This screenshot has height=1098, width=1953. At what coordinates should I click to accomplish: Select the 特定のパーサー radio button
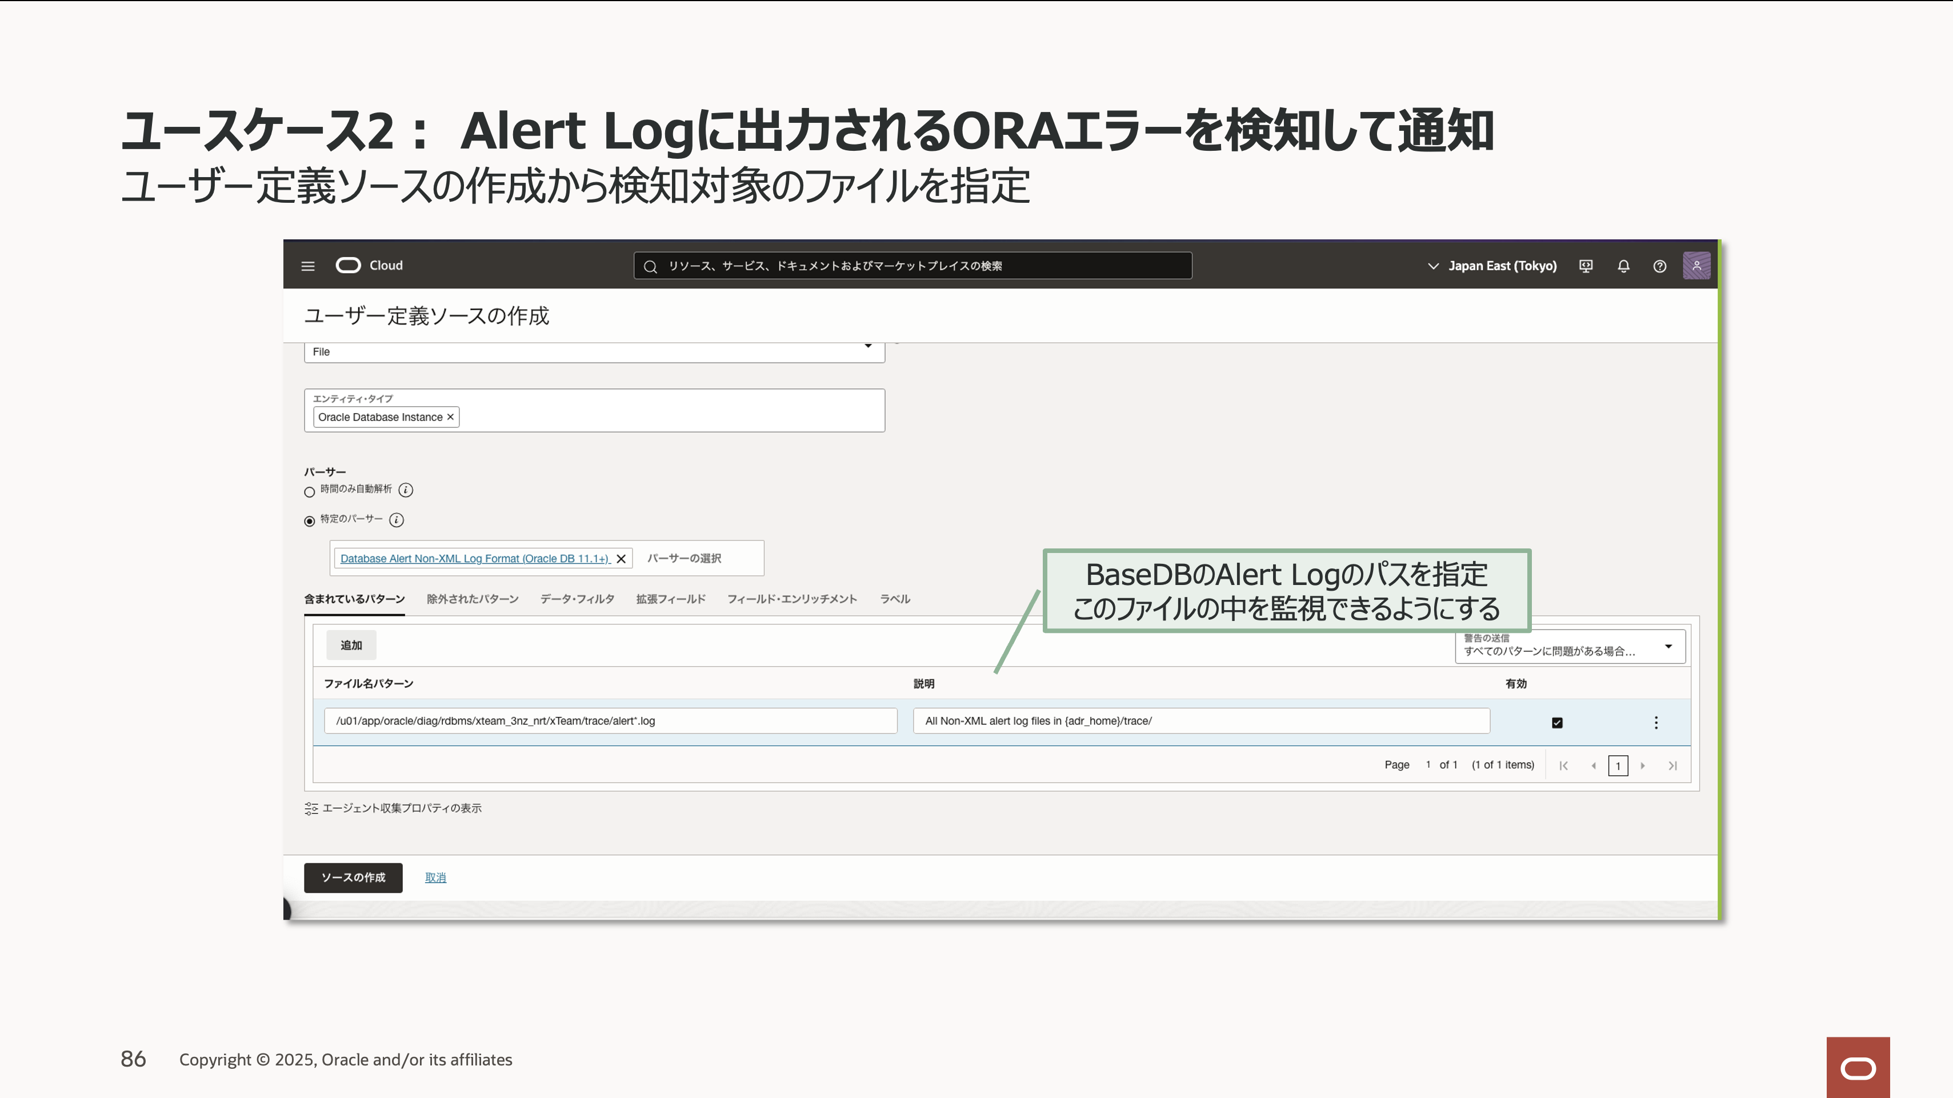pyautogui.click(x=309, y=522)
